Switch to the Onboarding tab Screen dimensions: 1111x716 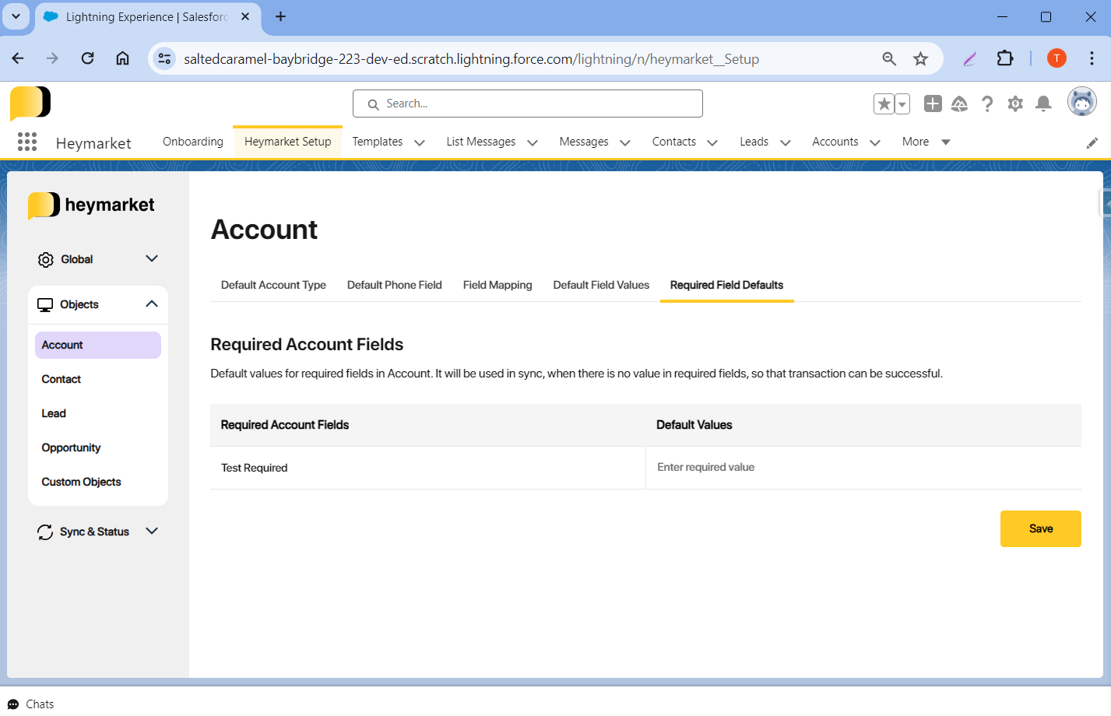pyautogui.click(x=193, y=142)
